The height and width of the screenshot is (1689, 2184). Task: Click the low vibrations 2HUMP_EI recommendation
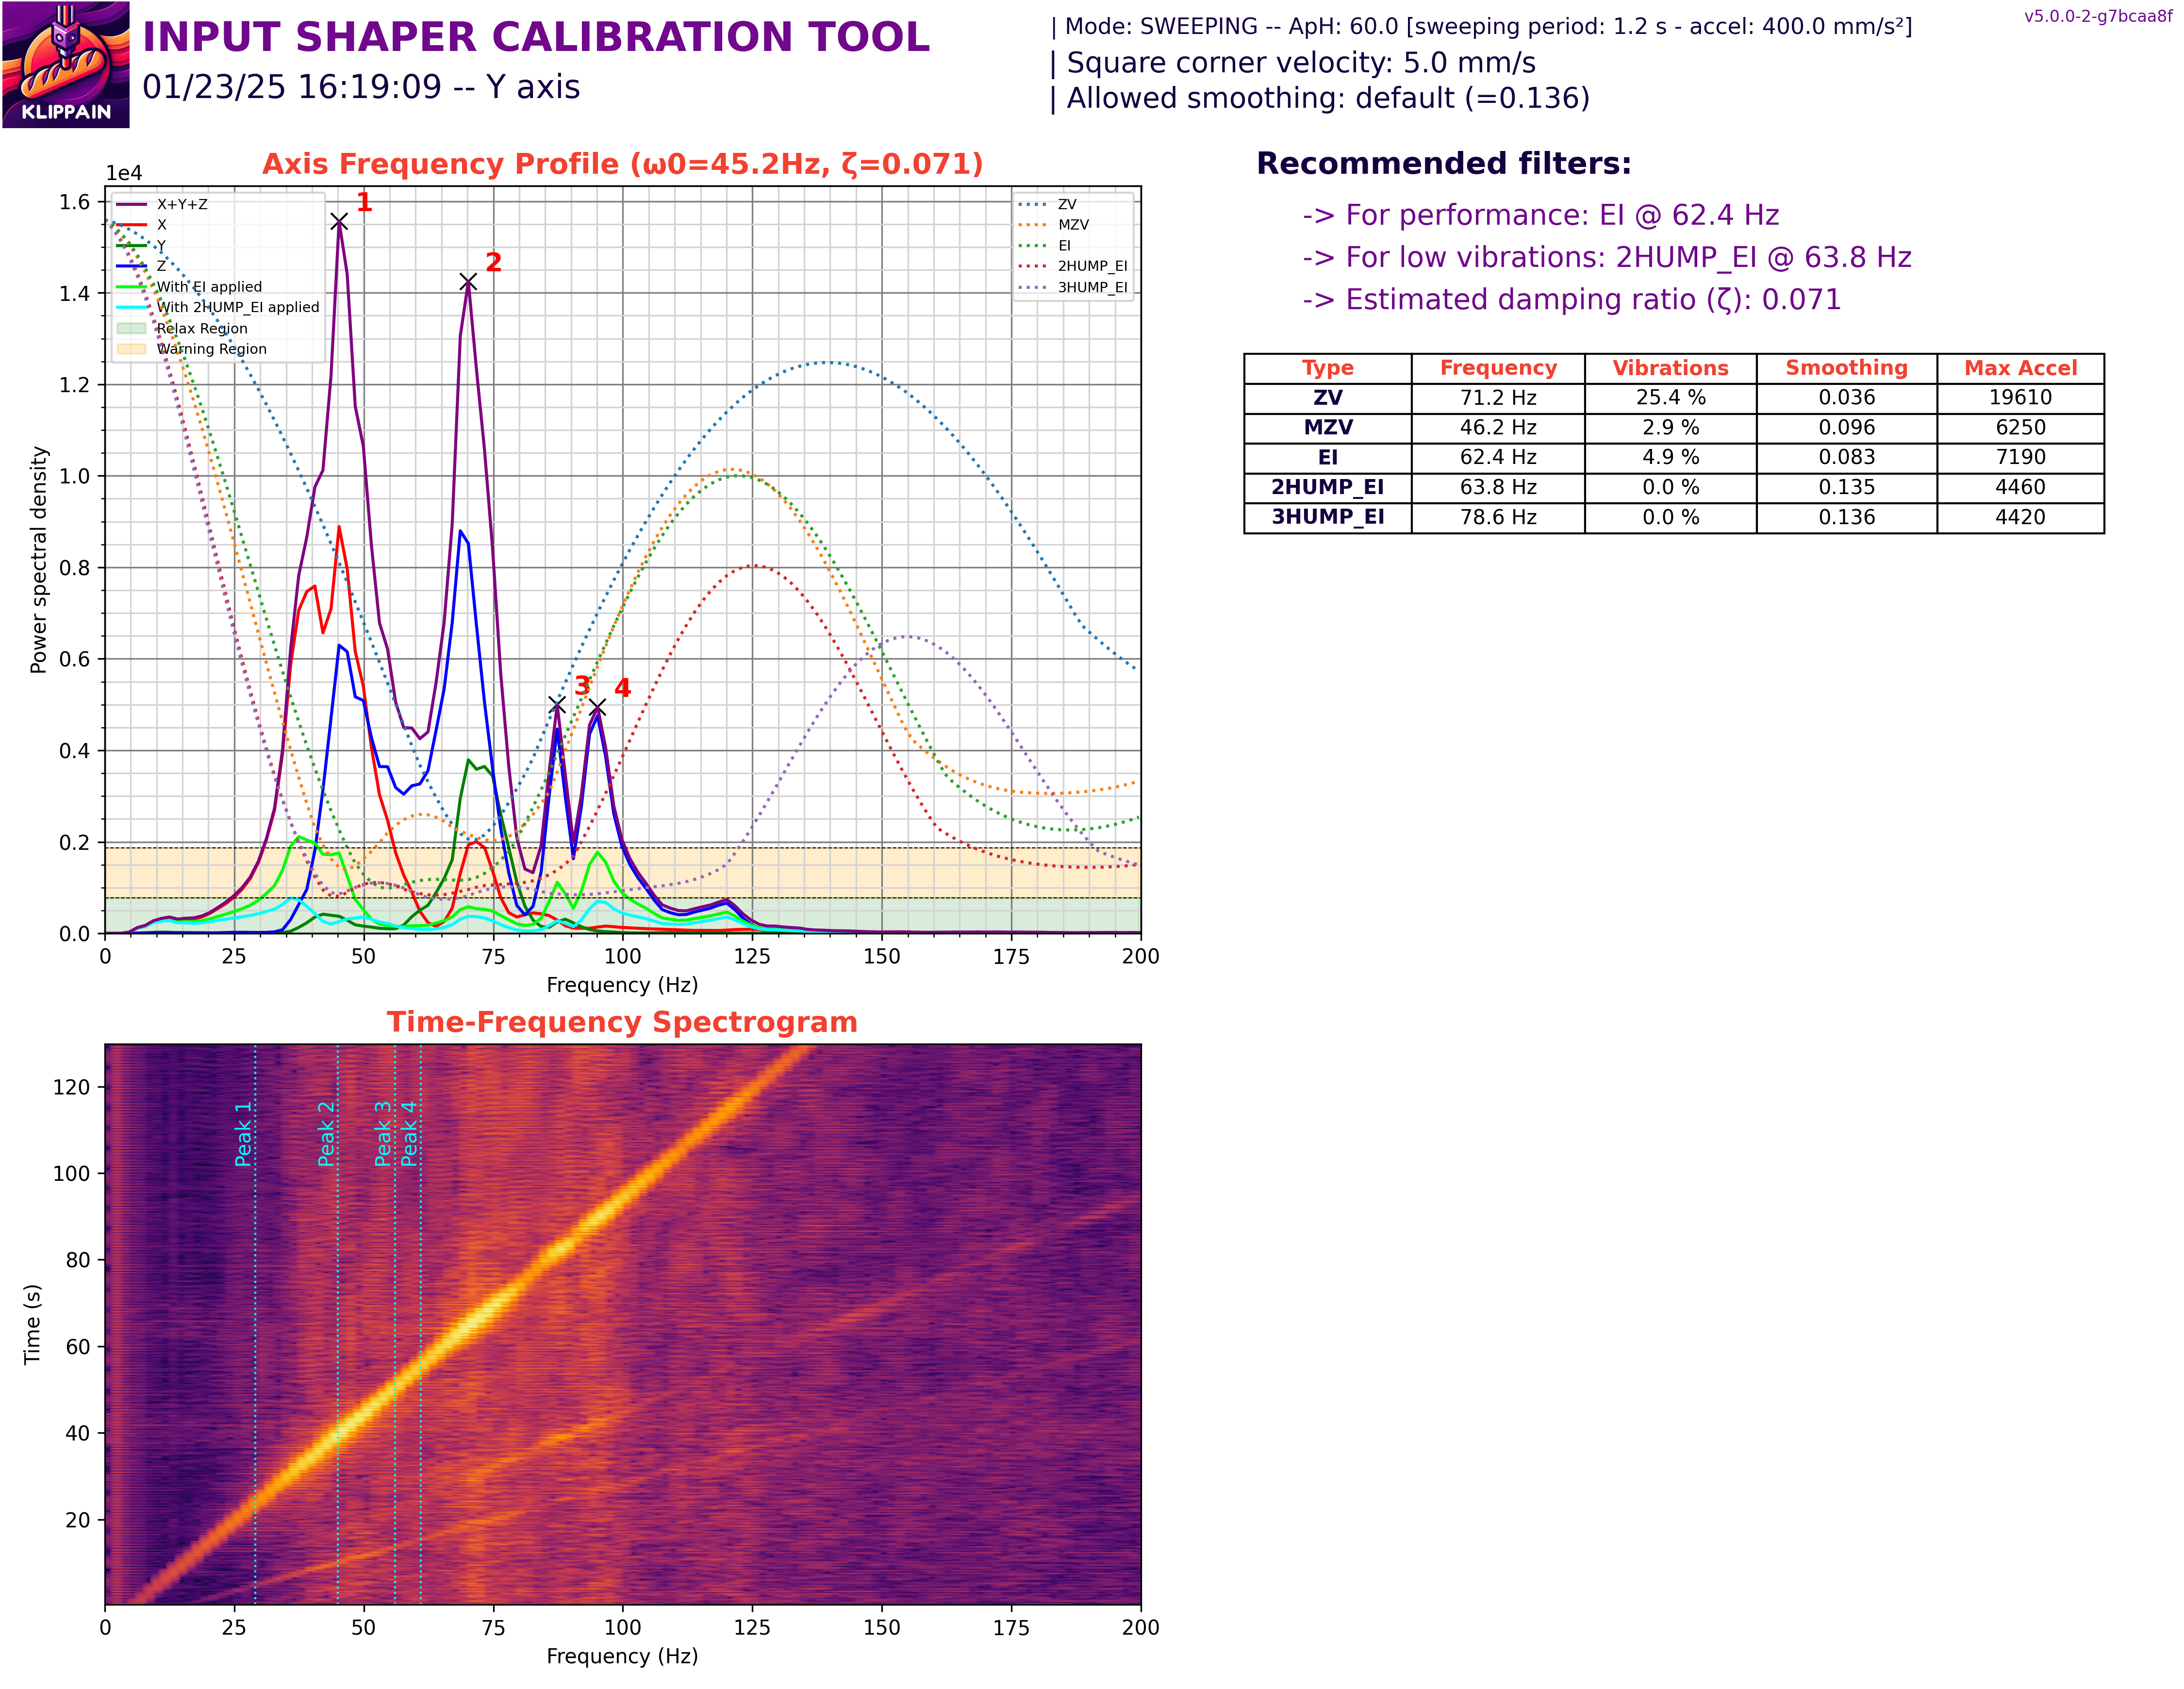(x=1606, y=257)
